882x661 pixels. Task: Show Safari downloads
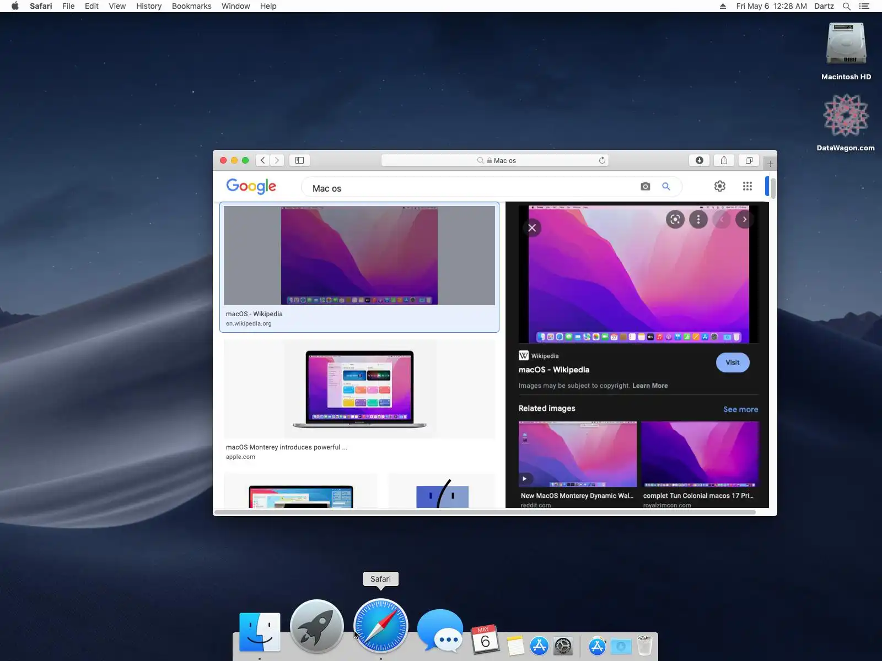click(699, 160)
